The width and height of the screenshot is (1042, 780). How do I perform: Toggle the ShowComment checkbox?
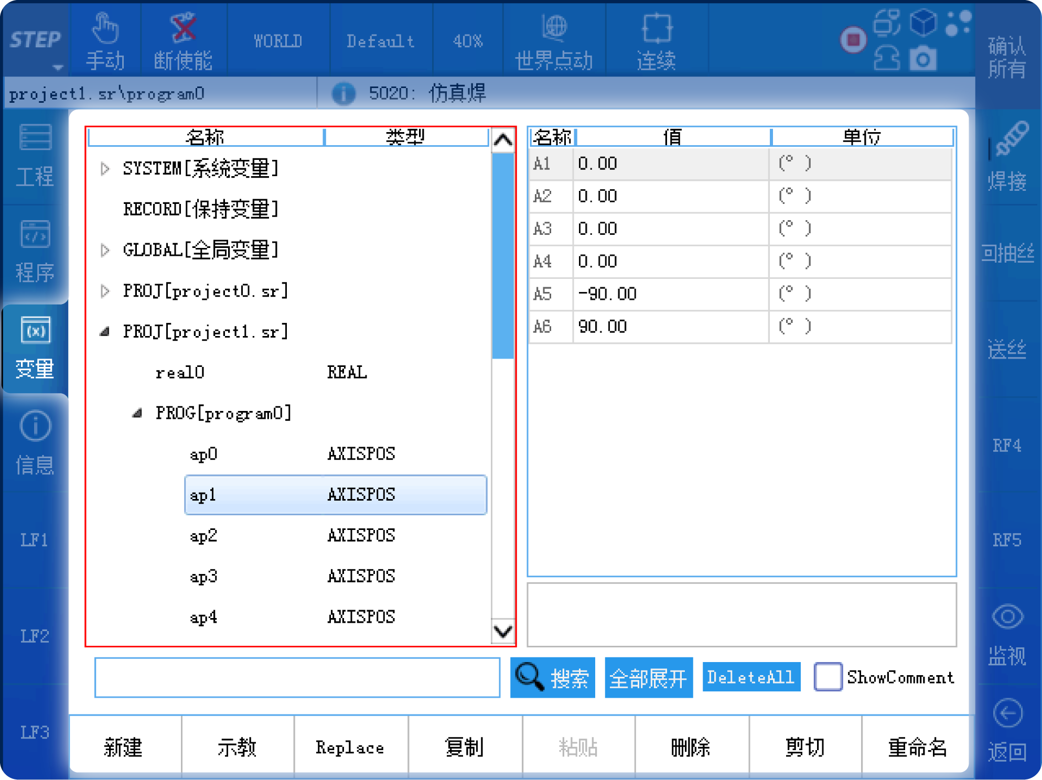pos(828,677)
